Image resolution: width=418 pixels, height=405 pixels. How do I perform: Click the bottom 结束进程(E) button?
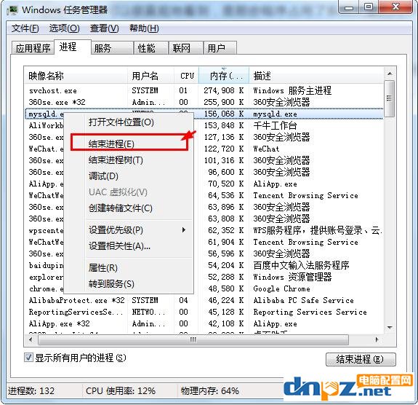[361, 359]
